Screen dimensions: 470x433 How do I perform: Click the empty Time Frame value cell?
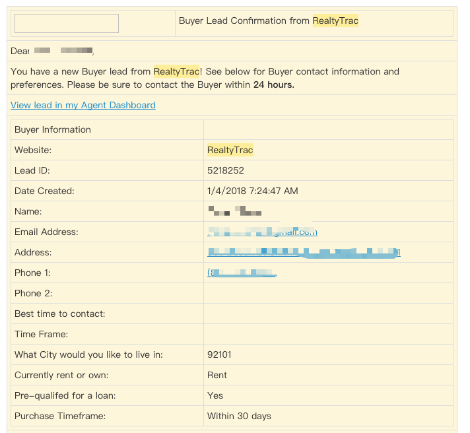coord(327,334)
